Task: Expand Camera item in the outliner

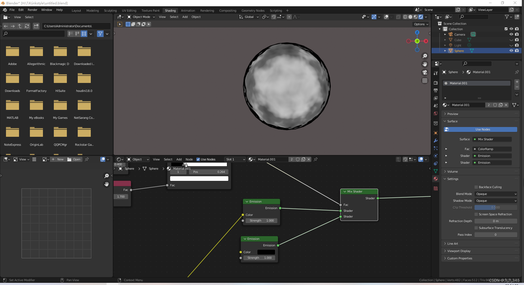Action: coord(445,35)
